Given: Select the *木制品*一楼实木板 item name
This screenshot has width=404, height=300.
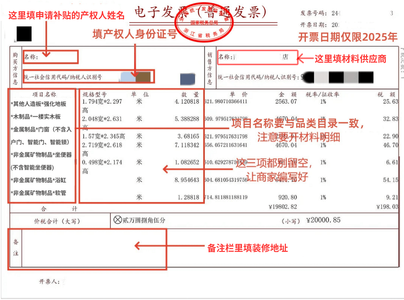Looking at the screenshot, I should click(x=36, y=117).
